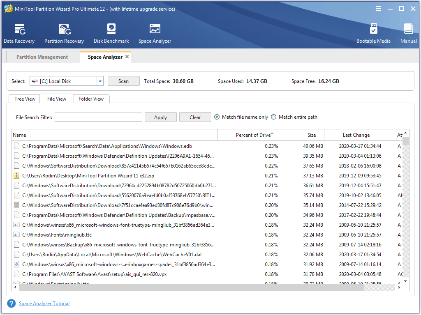Screen dimensions: 421x315
Task: Click the 40.06 MB size value
Action: click(313, 146)
